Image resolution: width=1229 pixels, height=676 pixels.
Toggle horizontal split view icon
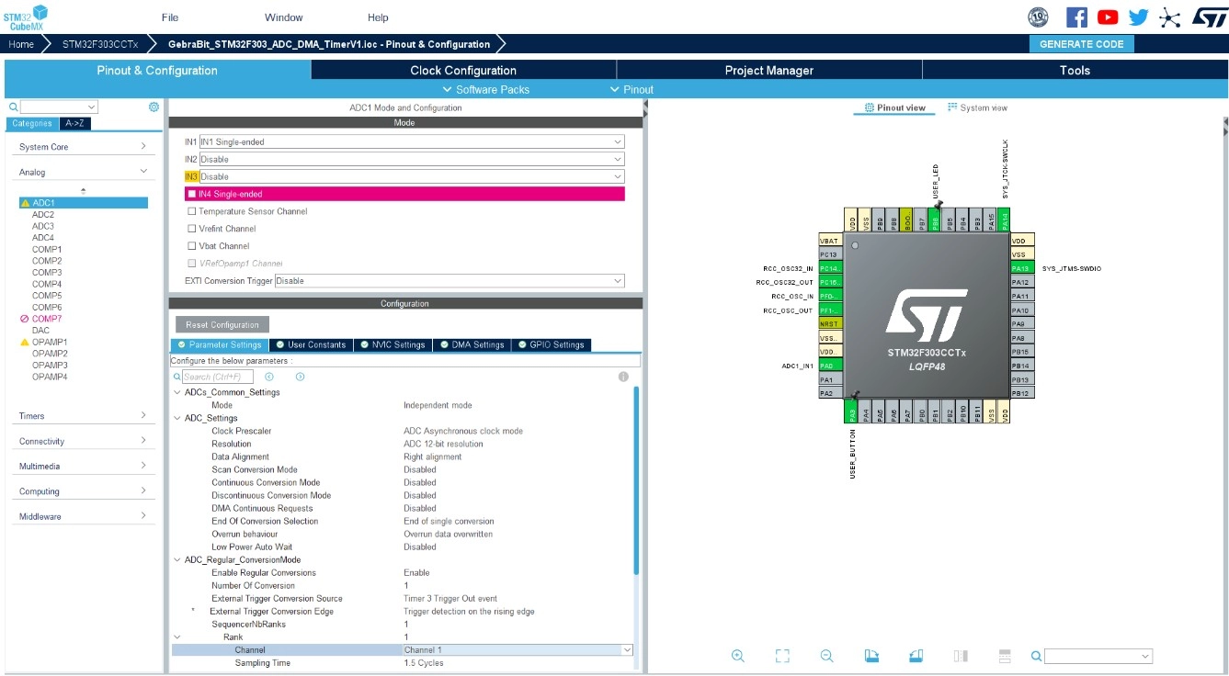click(x=1005, y=656)
